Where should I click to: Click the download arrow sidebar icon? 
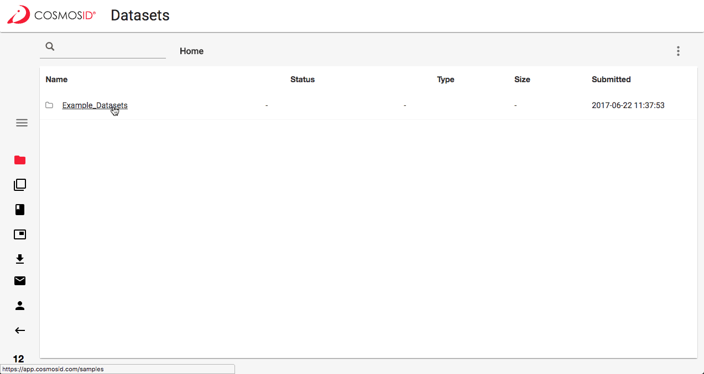pos(20,259)
